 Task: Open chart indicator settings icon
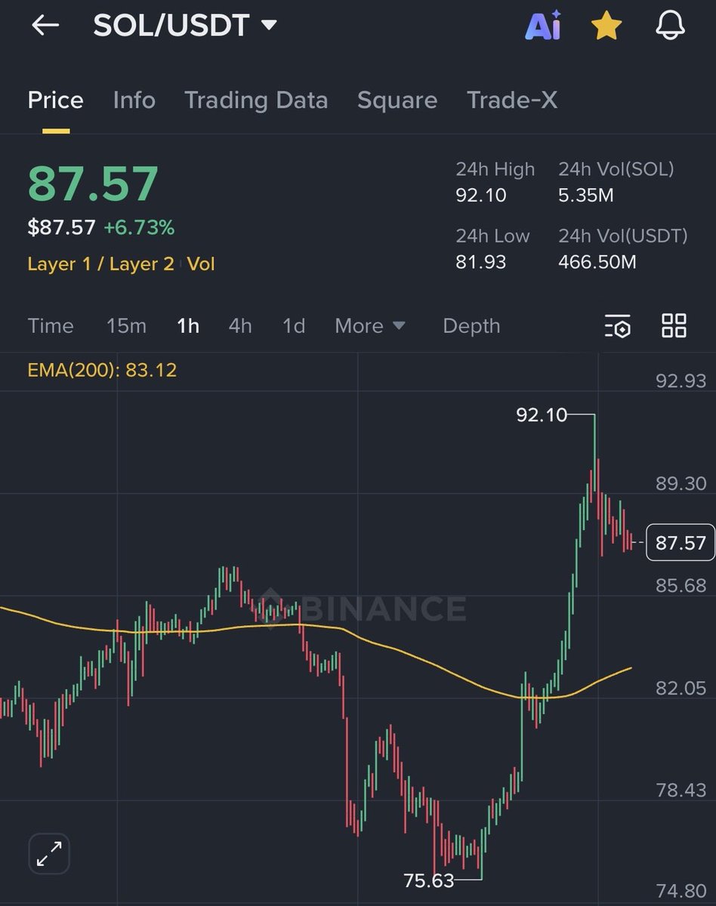pyautogui.click(x=618, y=326)
